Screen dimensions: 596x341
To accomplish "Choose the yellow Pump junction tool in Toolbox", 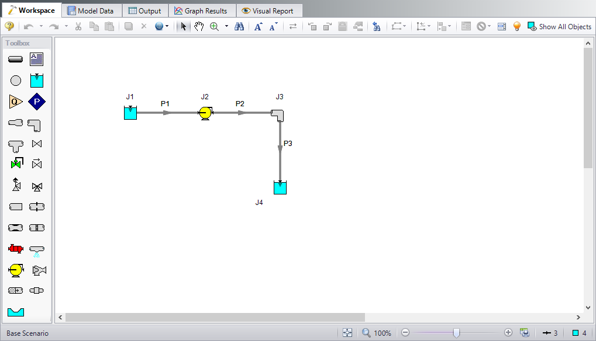I will 16,270.
